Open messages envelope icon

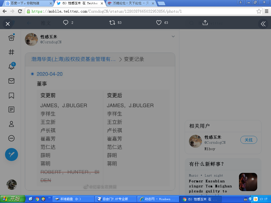tap(11, 81)
